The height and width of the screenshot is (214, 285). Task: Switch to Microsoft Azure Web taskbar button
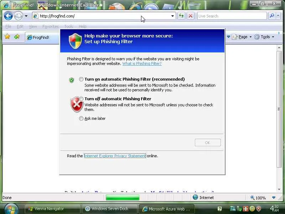[x=166, y=209]
